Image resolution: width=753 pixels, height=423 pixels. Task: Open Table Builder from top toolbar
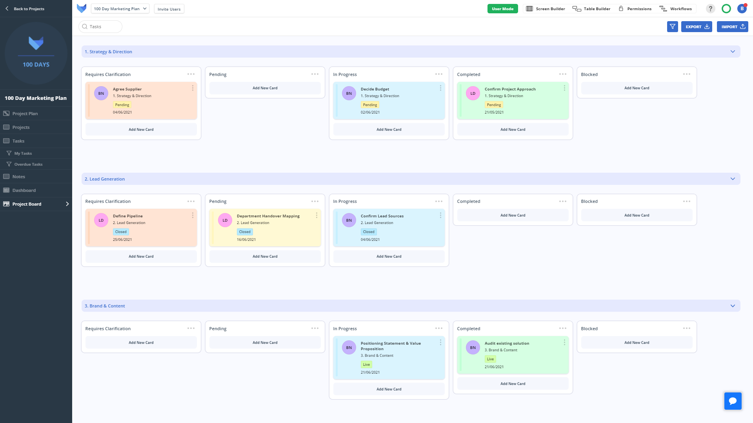click(x=591, y=9)
